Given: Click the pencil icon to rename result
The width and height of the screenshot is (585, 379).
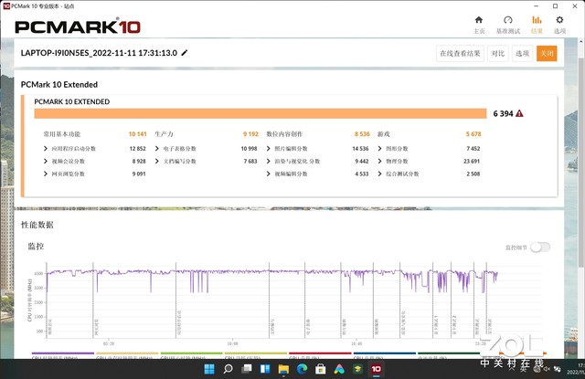Looking at the screenshot, I should point(185,53).
